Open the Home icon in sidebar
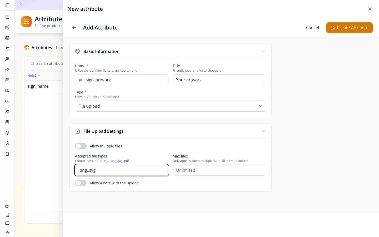379x237 pixels. pos(7,17)
